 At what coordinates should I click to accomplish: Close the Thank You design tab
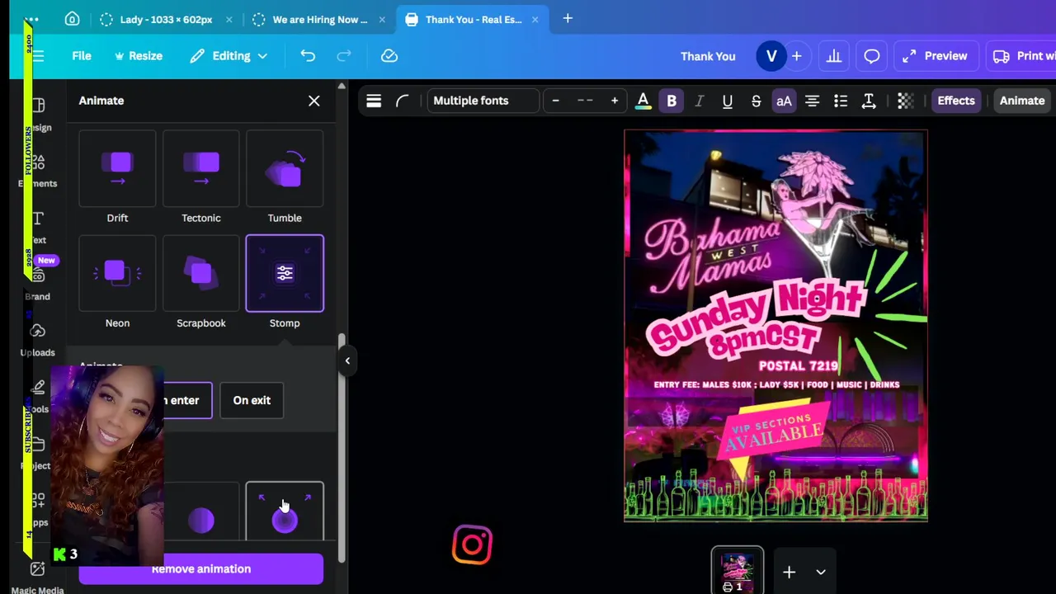[x=535, y=19]
